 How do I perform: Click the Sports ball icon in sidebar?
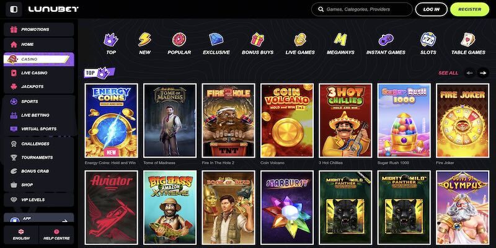[x=14, y=102]
